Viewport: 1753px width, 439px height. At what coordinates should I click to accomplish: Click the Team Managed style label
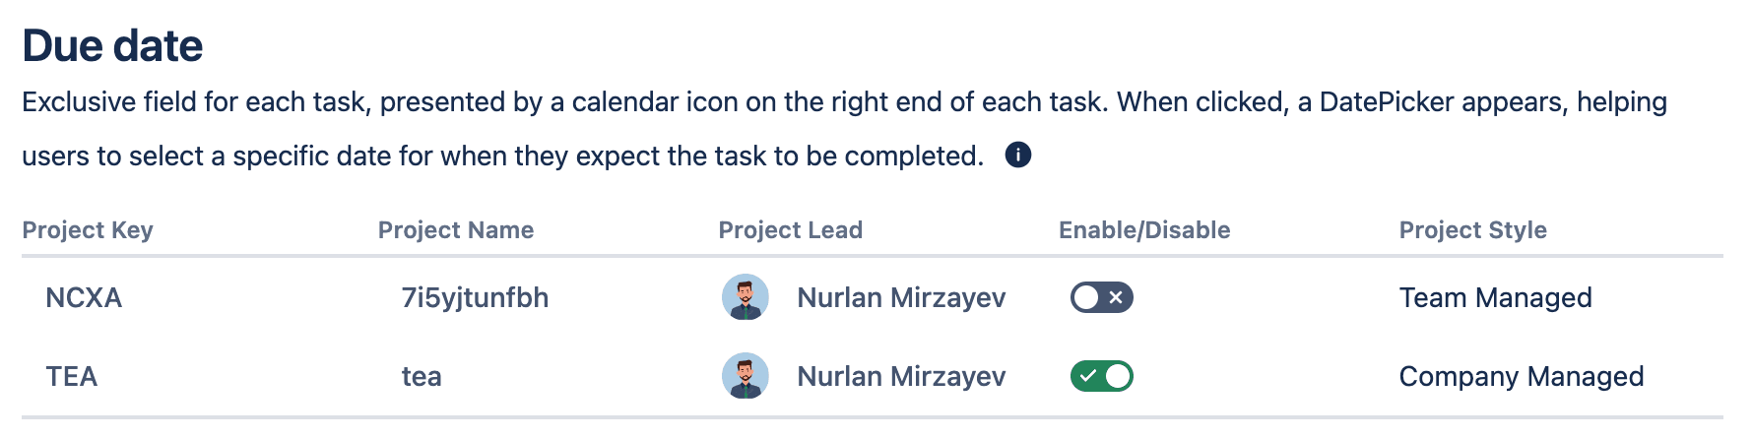1495,297
